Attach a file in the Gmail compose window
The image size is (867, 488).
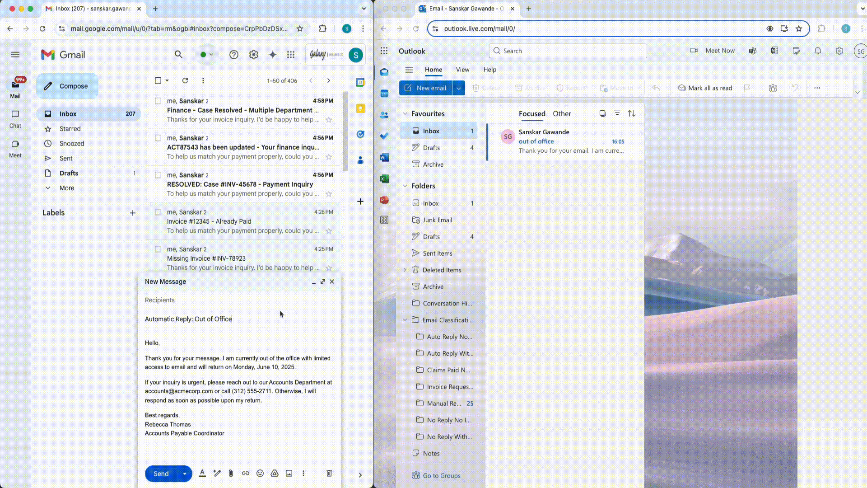(231, 473)
